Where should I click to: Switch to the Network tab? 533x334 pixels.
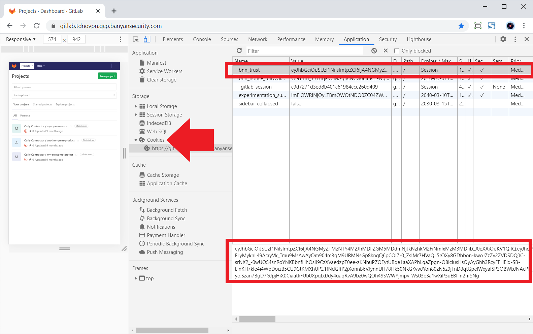tap(258, 39)
